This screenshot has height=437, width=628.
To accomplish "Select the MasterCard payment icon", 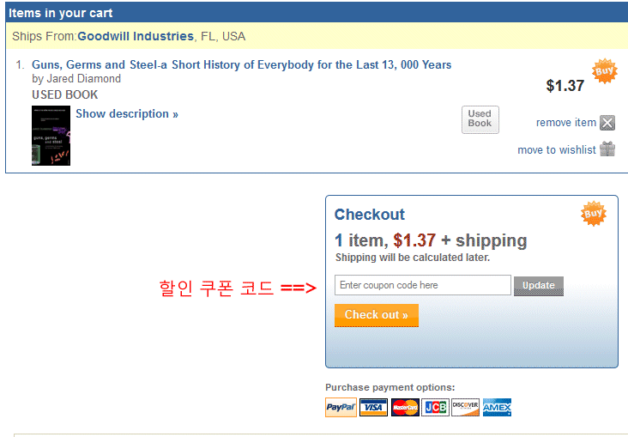I will pos(405,407).
